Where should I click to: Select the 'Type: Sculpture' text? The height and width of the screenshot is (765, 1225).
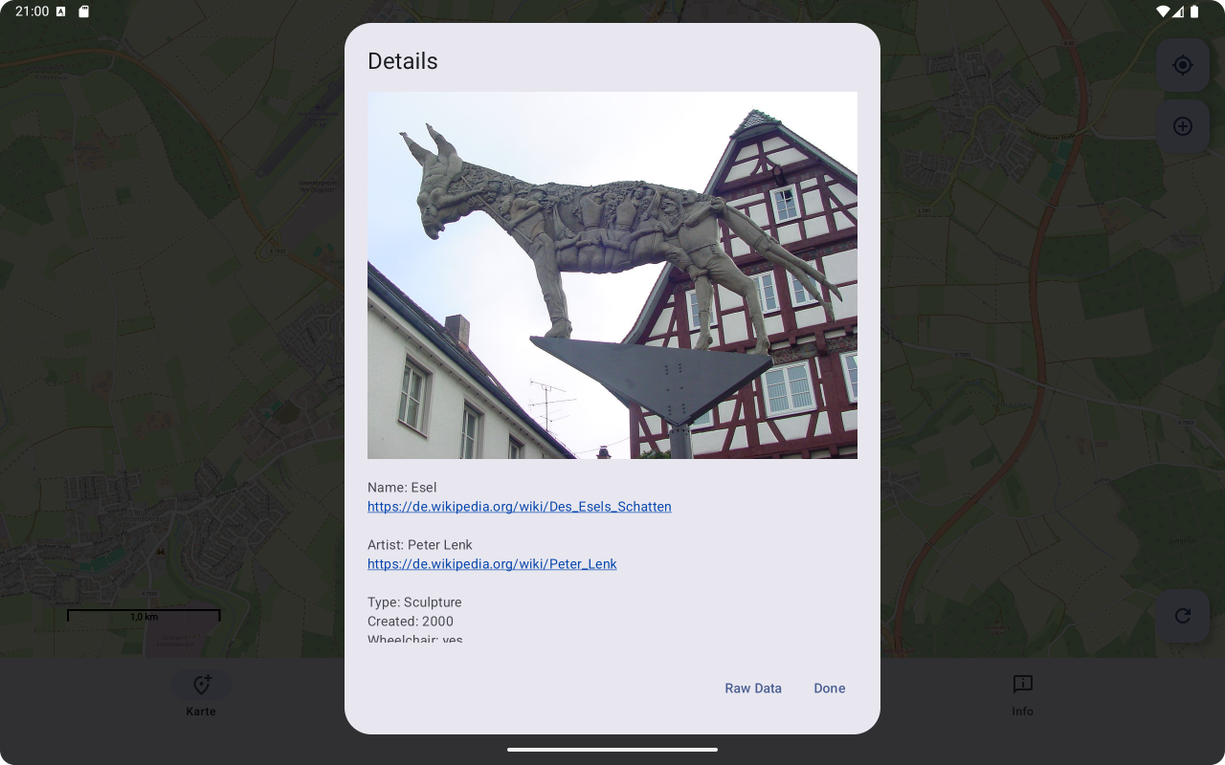[414, 602]
